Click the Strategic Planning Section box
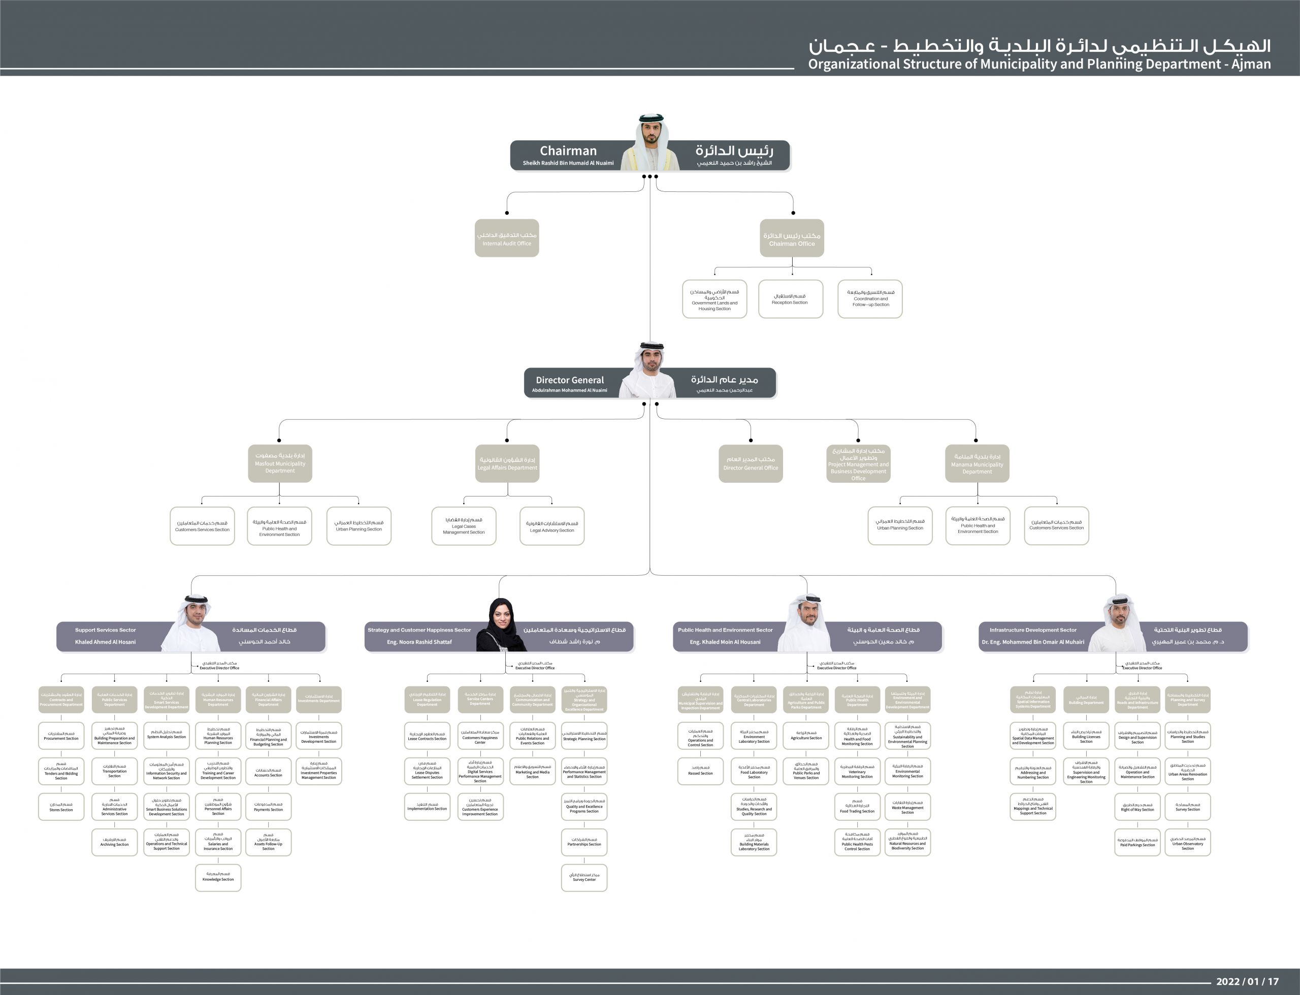The image size is (1300, 995). pyautogui.click(x=584, y=736)
